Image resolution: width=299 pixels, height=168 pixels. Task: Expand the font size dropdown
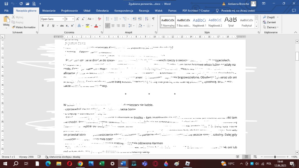tap(73, 19)
